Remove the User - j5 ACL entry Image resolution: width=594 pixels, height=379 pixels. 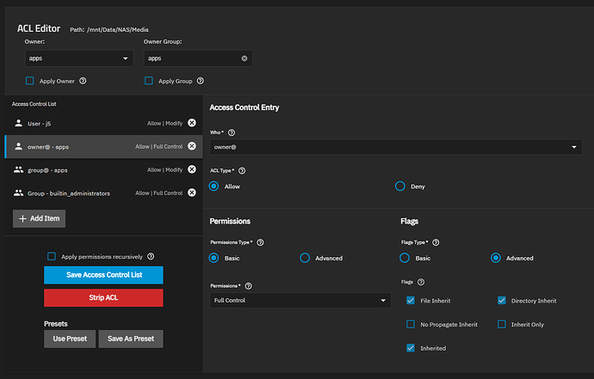pyautogui.click(x=192, y=123)
